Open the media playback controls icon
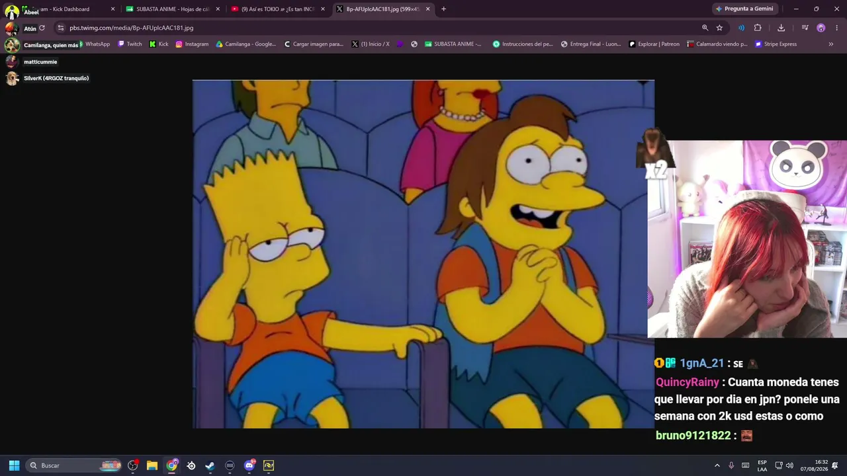Screen dimensions: 847x476 [x=805, y=28]
